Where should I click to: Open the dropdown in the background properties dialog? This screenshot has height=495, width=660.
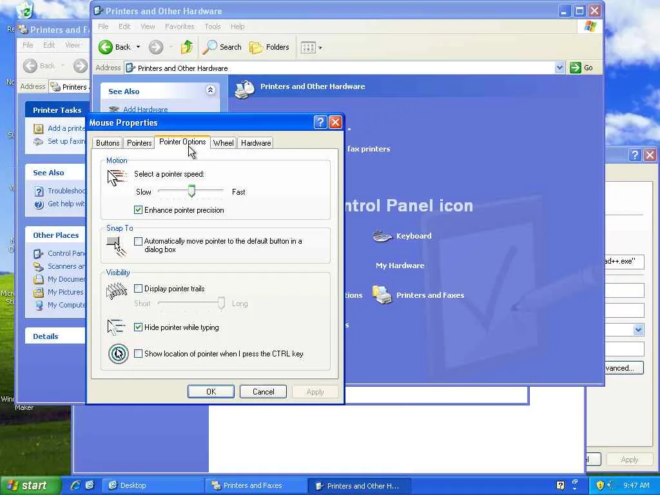point(639,329)
